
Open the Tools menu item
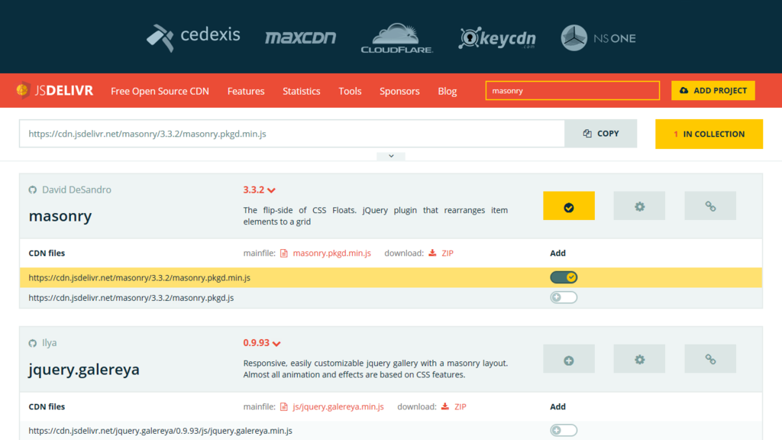click(x=350, y=91)
